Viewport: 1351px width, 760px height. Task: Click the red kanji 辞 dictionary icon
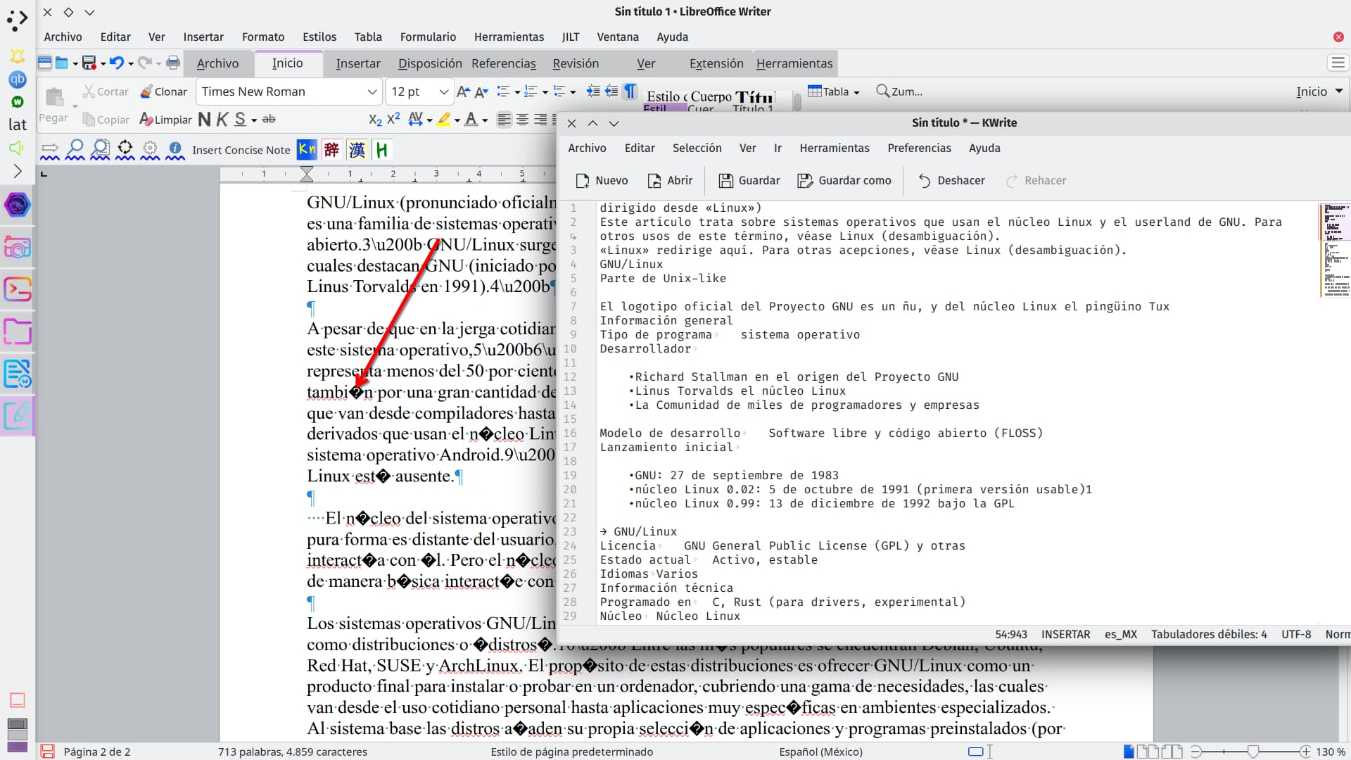(331, 149)
